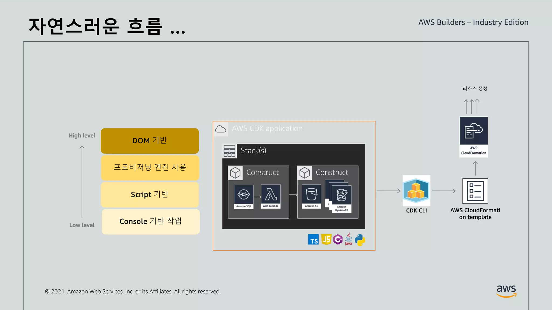Click the AWS CloudFormation template caption
Image resolution: width=552 pixels, height=310 pixels.
click(x=475, y=214)
